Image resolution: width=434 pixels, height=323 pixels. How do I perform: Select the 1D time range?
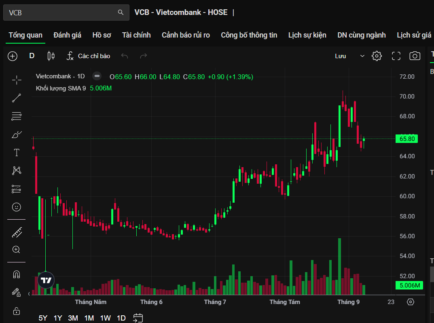click(121, 318)
